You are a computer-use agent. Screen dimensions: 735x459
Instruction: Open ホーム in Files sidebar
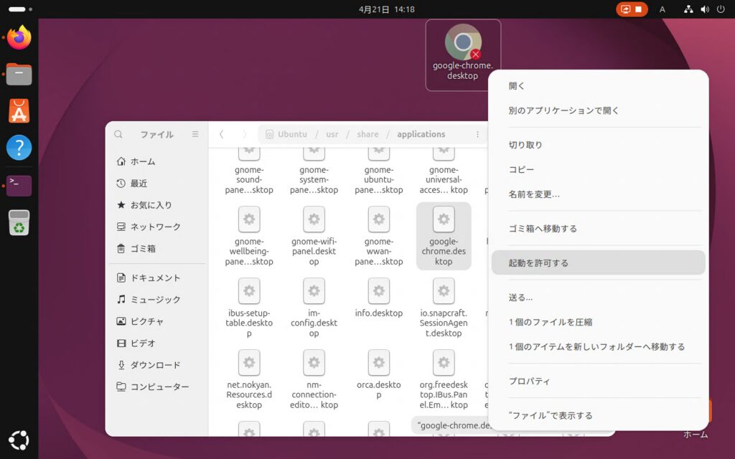[142, 161]
